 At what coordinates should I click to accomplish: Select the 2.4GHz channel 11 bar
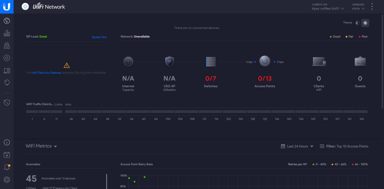(56, 111)
